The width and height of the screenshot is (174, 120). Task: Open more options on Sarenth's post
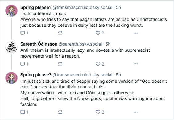(x=136, y=64)
